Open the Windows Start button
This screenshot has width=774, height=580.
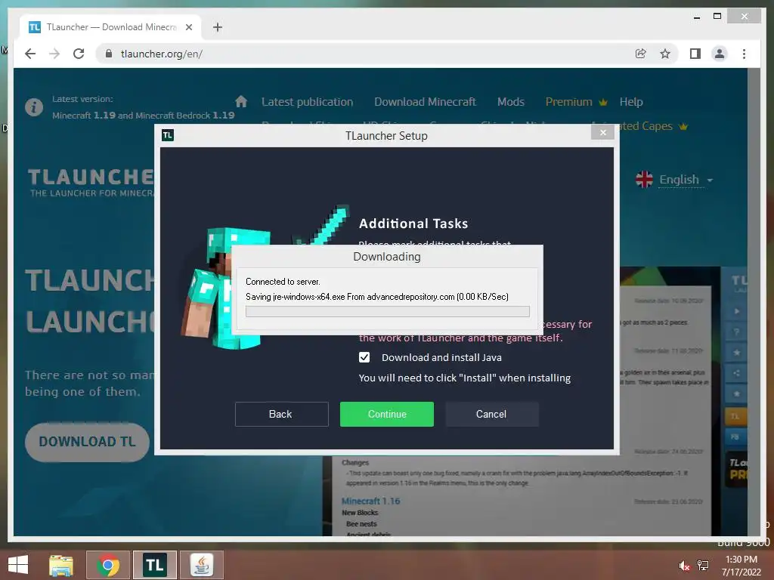click(x=18, y=565)
